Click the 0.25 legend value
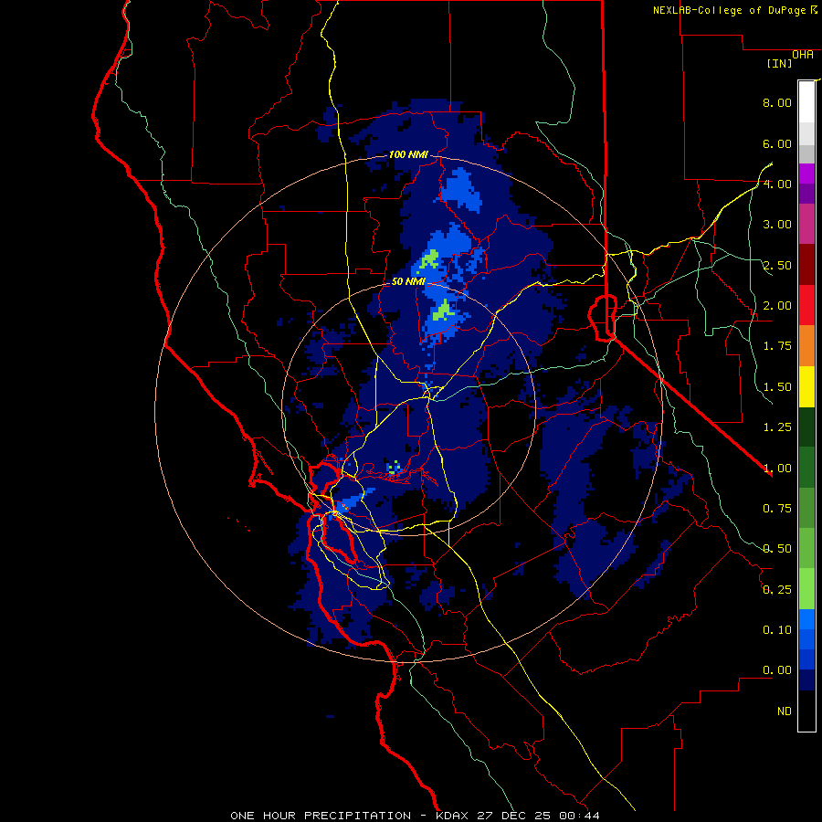 pyautogui.click(x=777, y=590)
